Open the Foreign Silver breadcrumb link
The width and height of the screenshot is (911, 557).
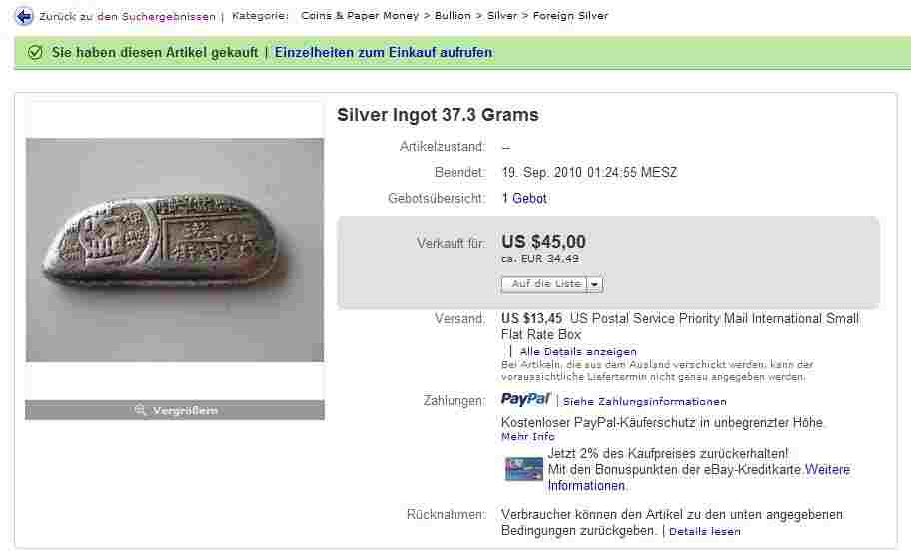coord(570,16)
